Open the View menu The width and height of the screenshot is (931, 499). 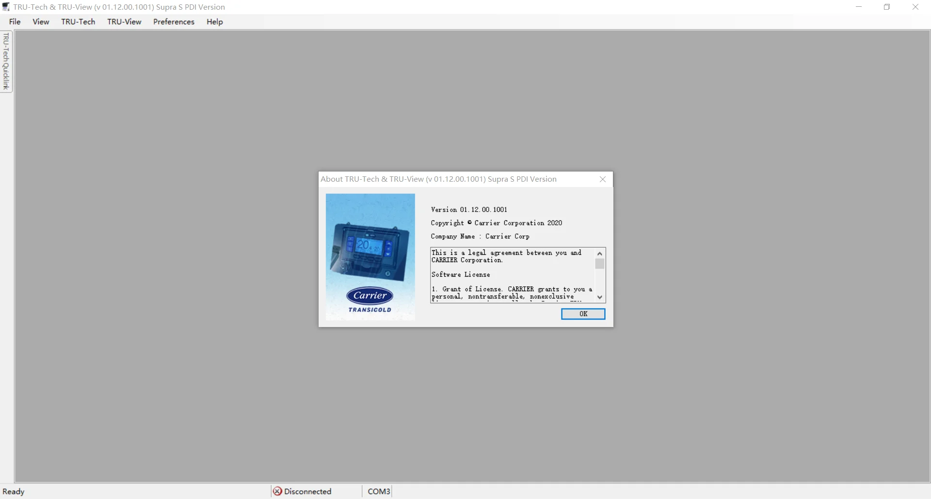pos(41,22)
